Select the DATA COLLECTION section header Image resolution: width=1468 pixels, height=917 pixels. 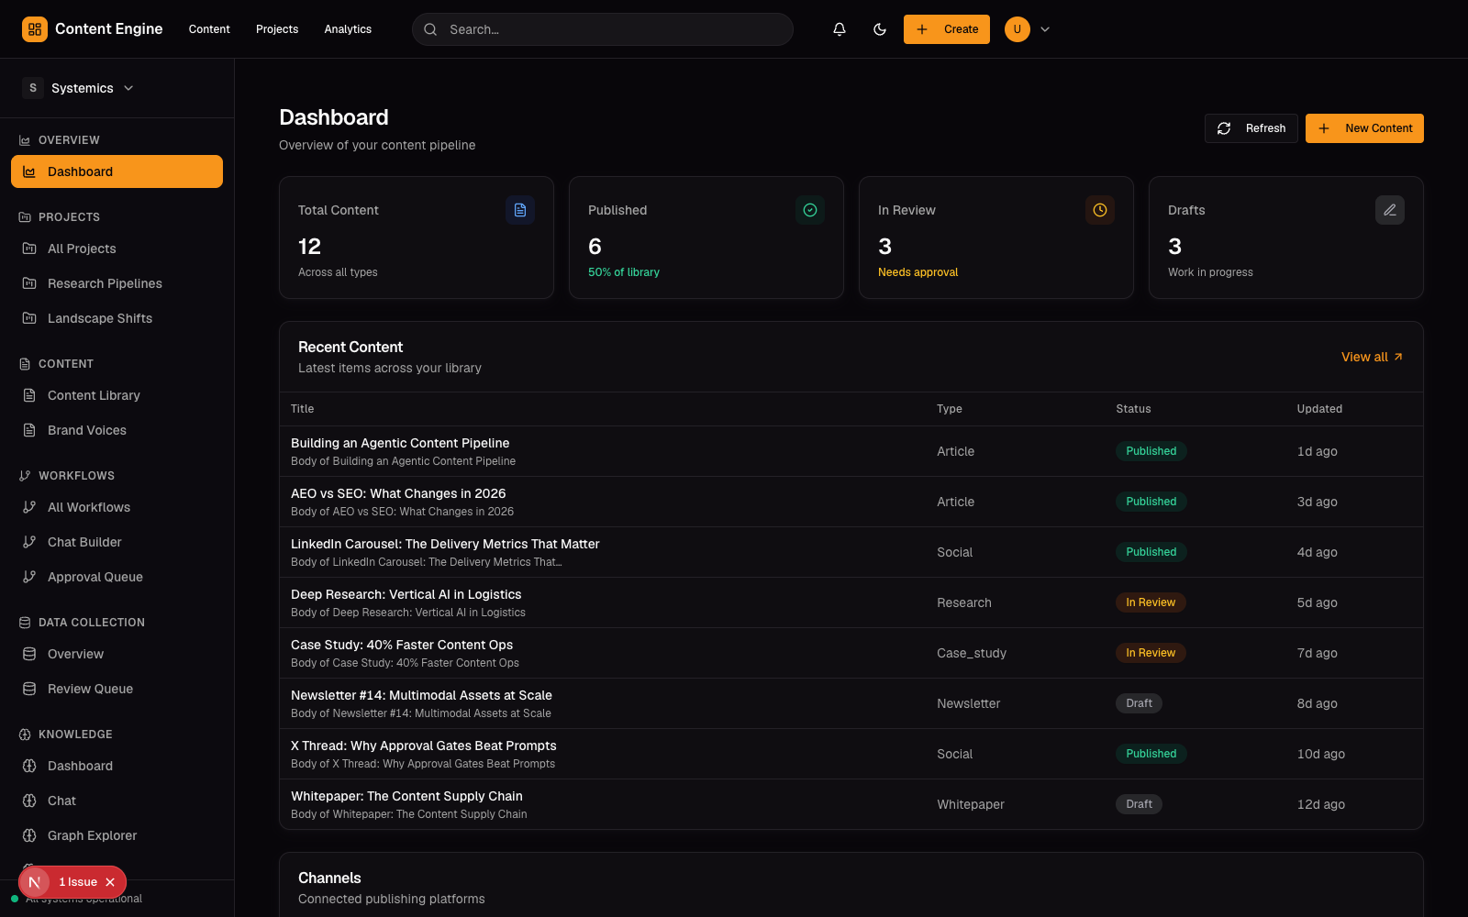point(91,623)
